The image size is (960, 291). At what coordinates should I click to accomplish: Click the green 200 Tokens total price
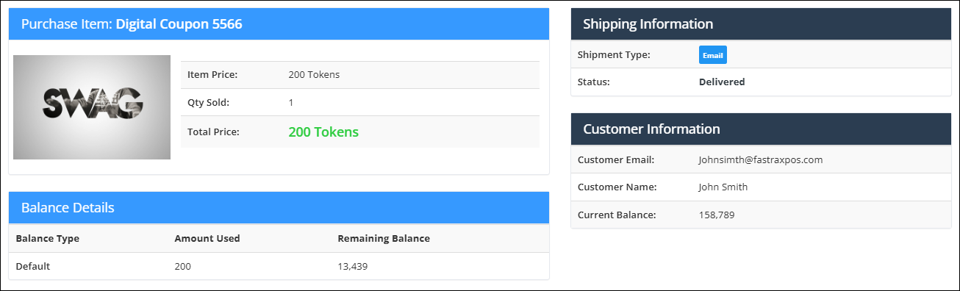tap(323, 132)
